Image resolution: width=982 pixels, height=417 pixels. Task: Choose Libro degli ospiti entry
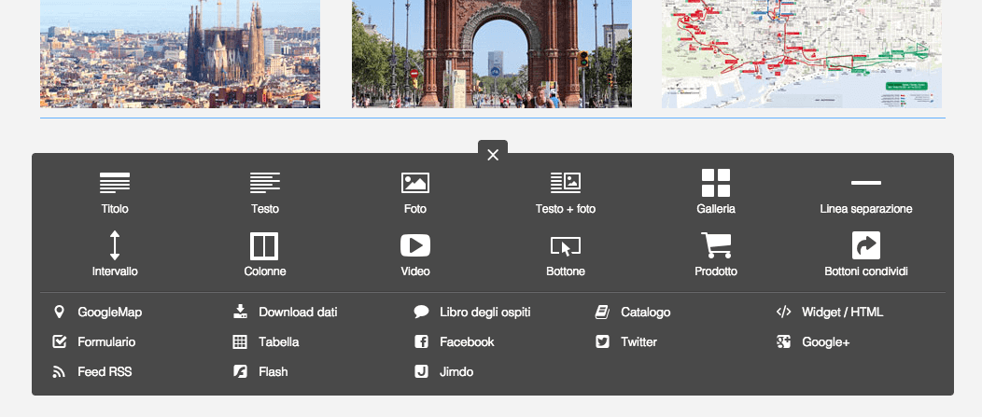tap(485, 312)
